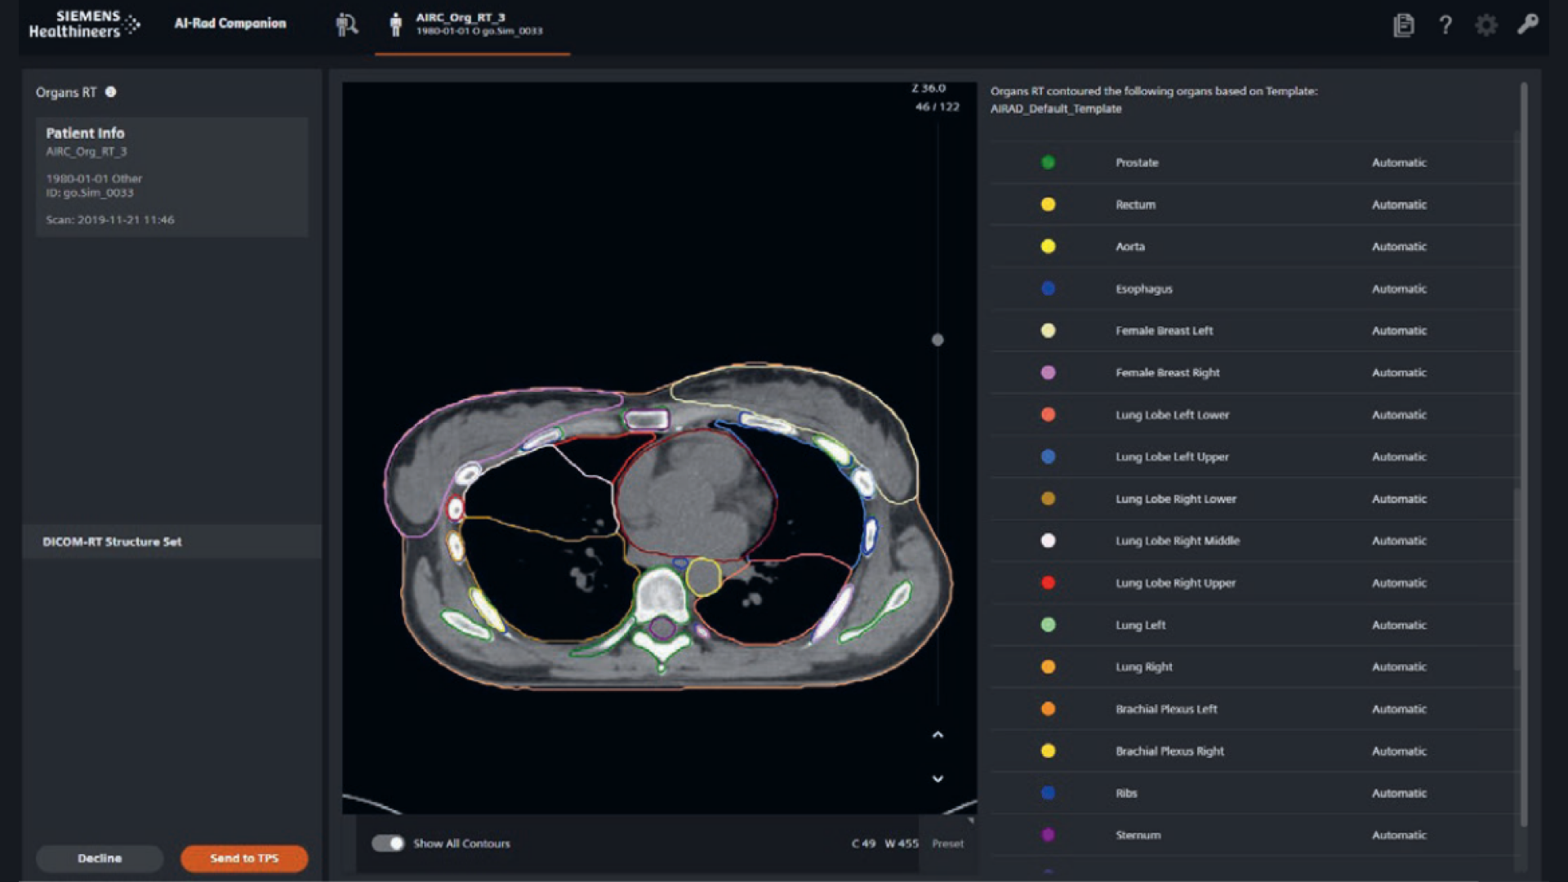Image resolution: width=1568 pixels, height=882 pixels.
Task: Open the Preset window-level dropdown
Action: coord(947,844)
